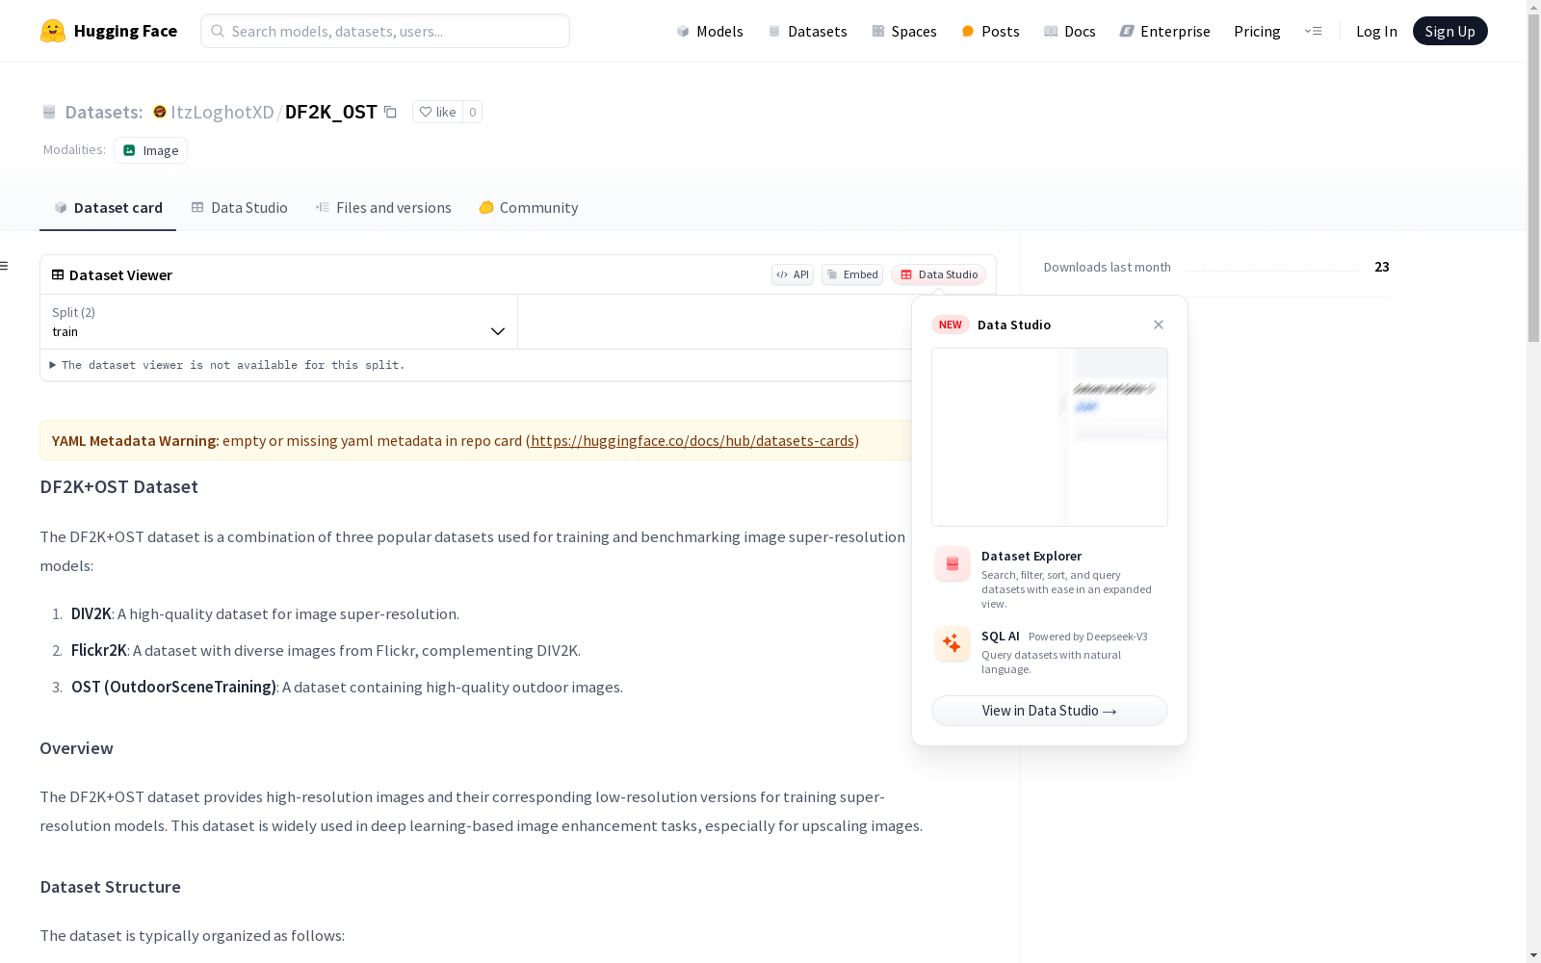Image resolution: width=1541 pixels, height=963 pixels.
Task: Focus the search models input field
Action: [385, 31]
